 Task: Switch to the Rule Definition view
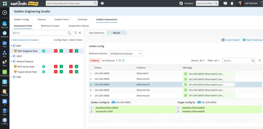(97, 33)
